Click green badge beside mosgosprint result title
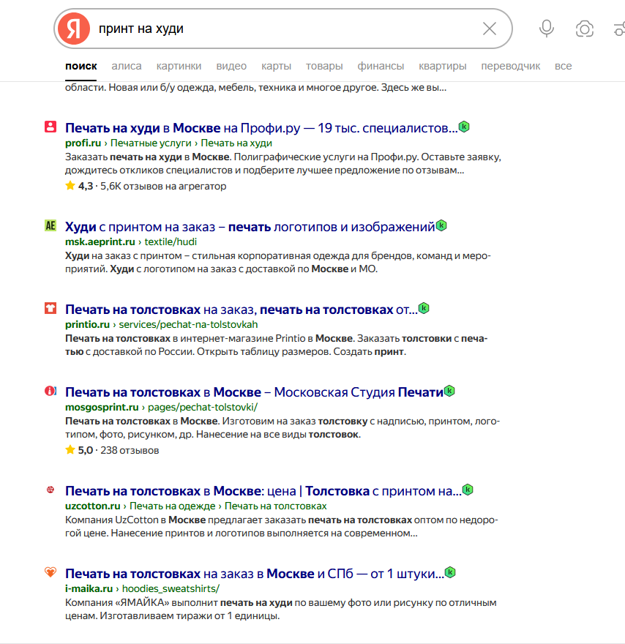Viewport: 625px width, 644px height. 449,391
